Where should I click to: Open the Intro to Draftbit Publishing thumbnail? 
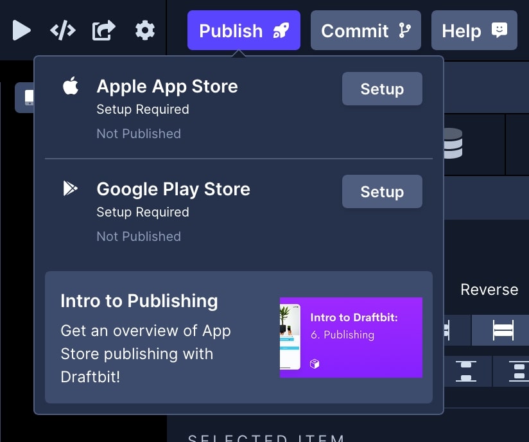[351, 337]
